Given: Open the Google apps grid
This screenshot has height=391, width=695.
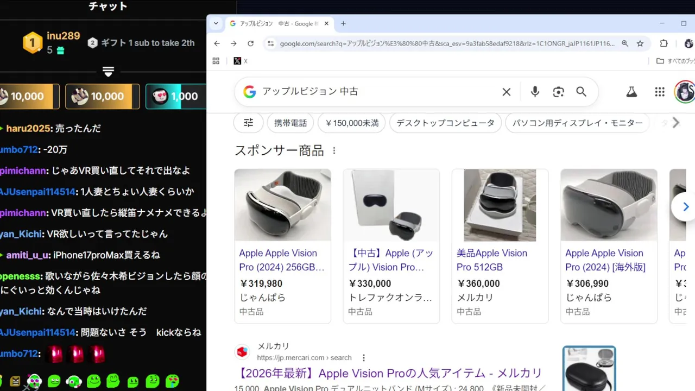Looking at the screenshot, I should click(x=660, y=92).
